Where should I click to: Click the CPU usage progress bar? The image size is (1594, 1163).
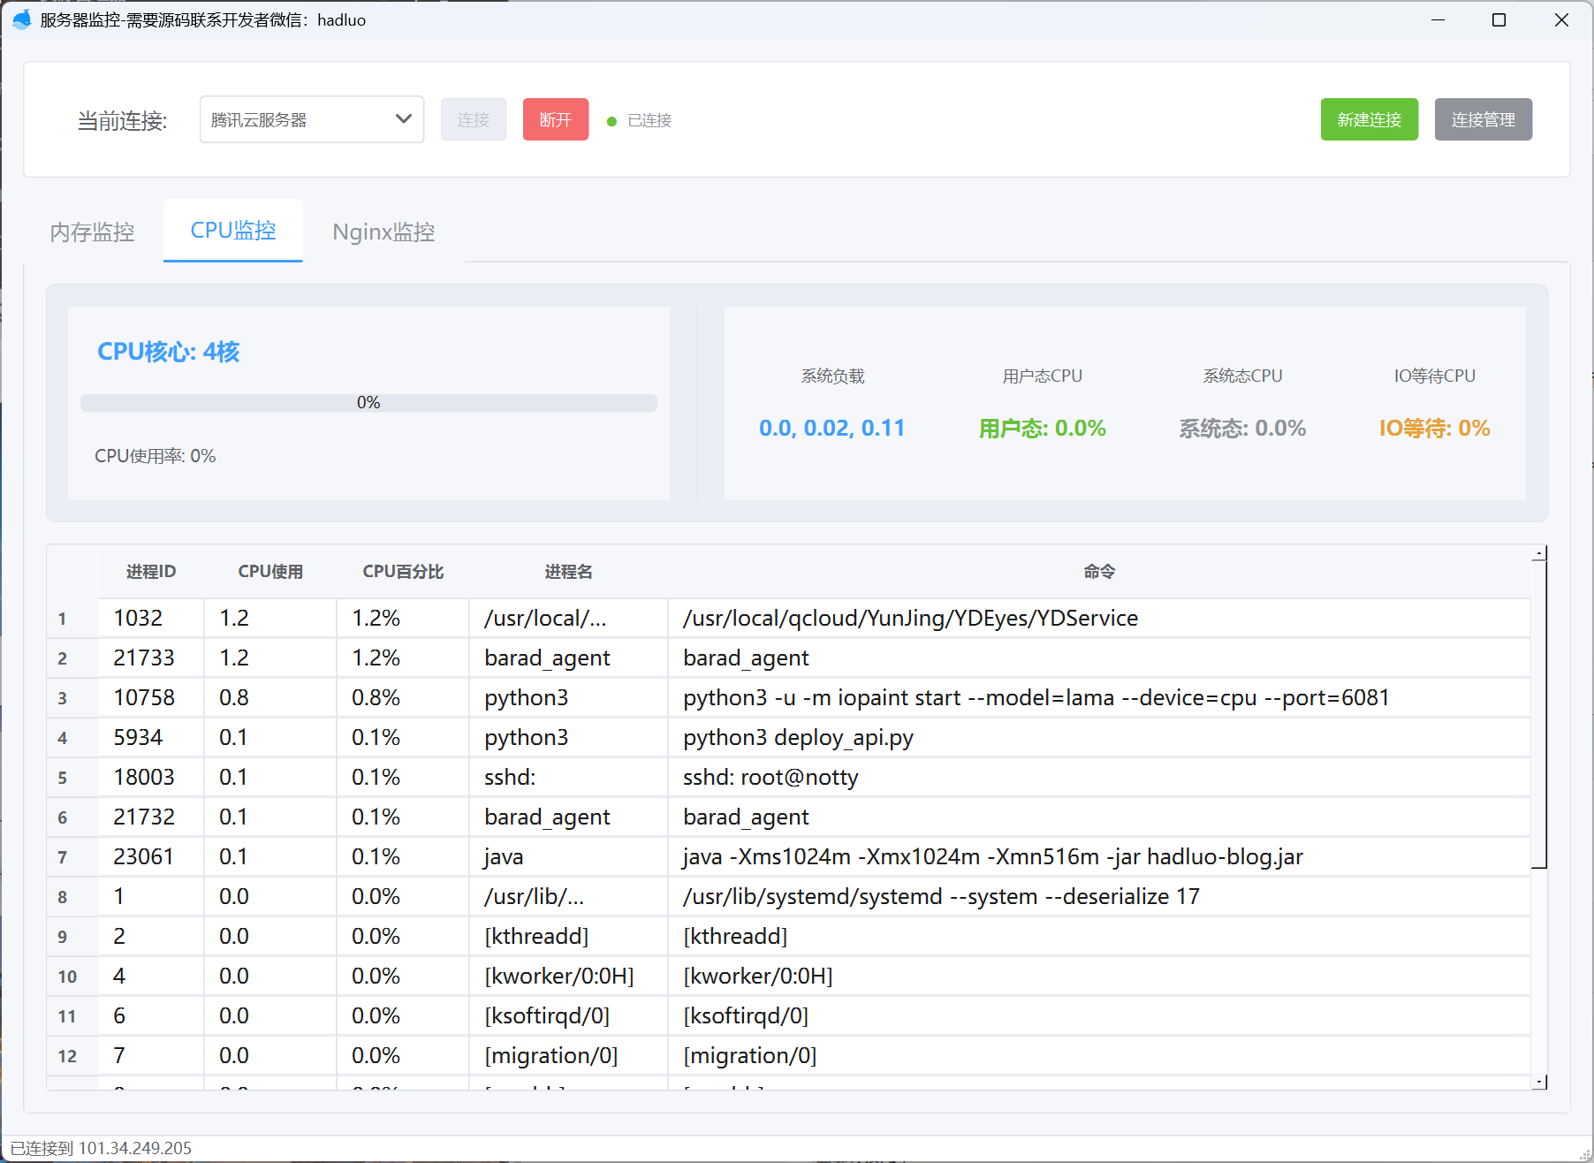click(369, 403)
